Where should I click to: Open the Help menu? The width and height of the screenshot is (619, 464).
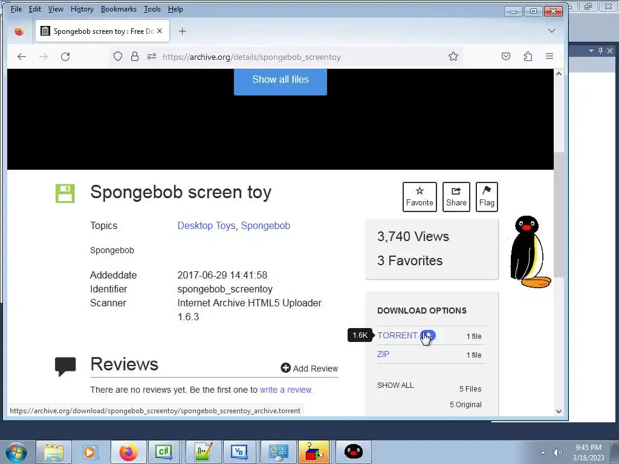pyautogui.click(x=175, y=8)
